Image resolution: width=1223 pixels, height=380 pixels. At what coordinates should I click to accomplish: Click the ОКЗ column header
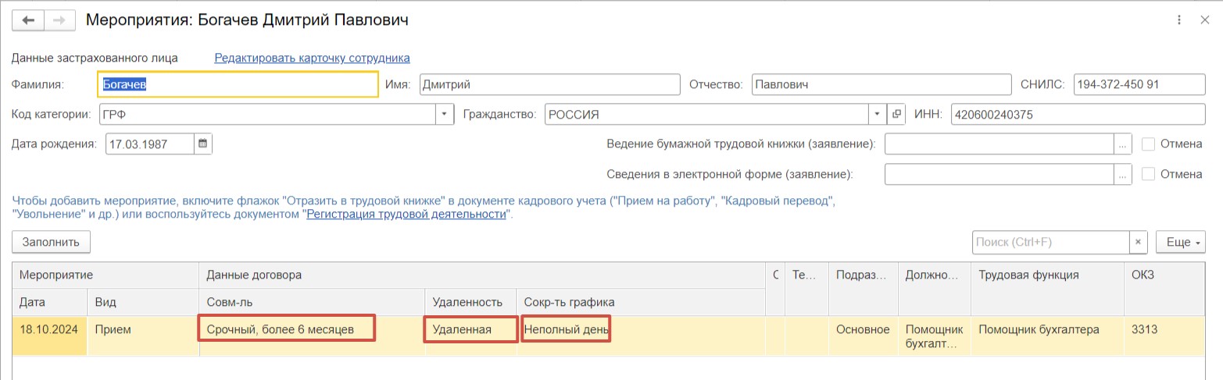(1164, 275)
